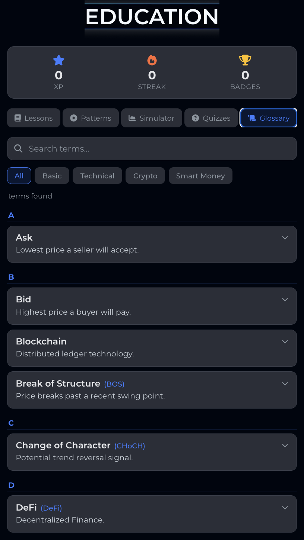Filter glossary by Smart Money

click(200, 176)
